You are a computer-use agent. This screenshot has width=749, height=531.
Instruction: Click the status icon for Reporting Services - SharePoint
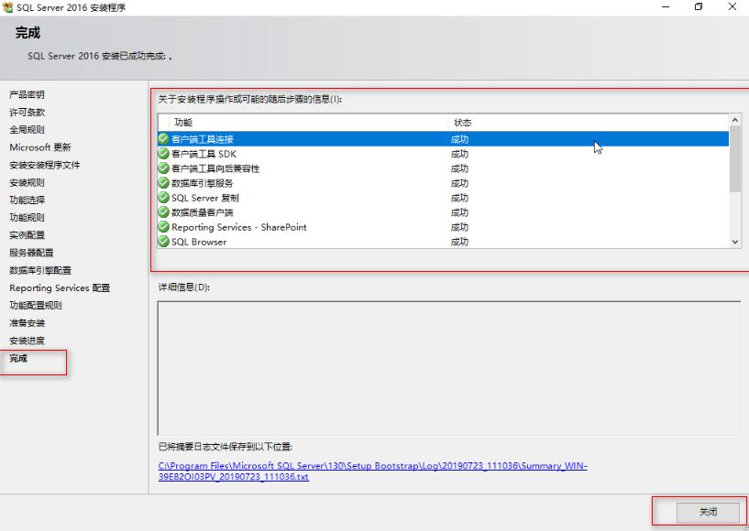(x=164, y=227)
